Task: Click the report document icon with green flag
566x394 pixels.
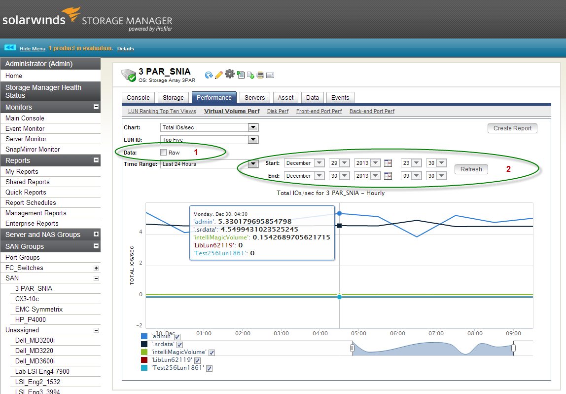Action: [x=241, y=75]
